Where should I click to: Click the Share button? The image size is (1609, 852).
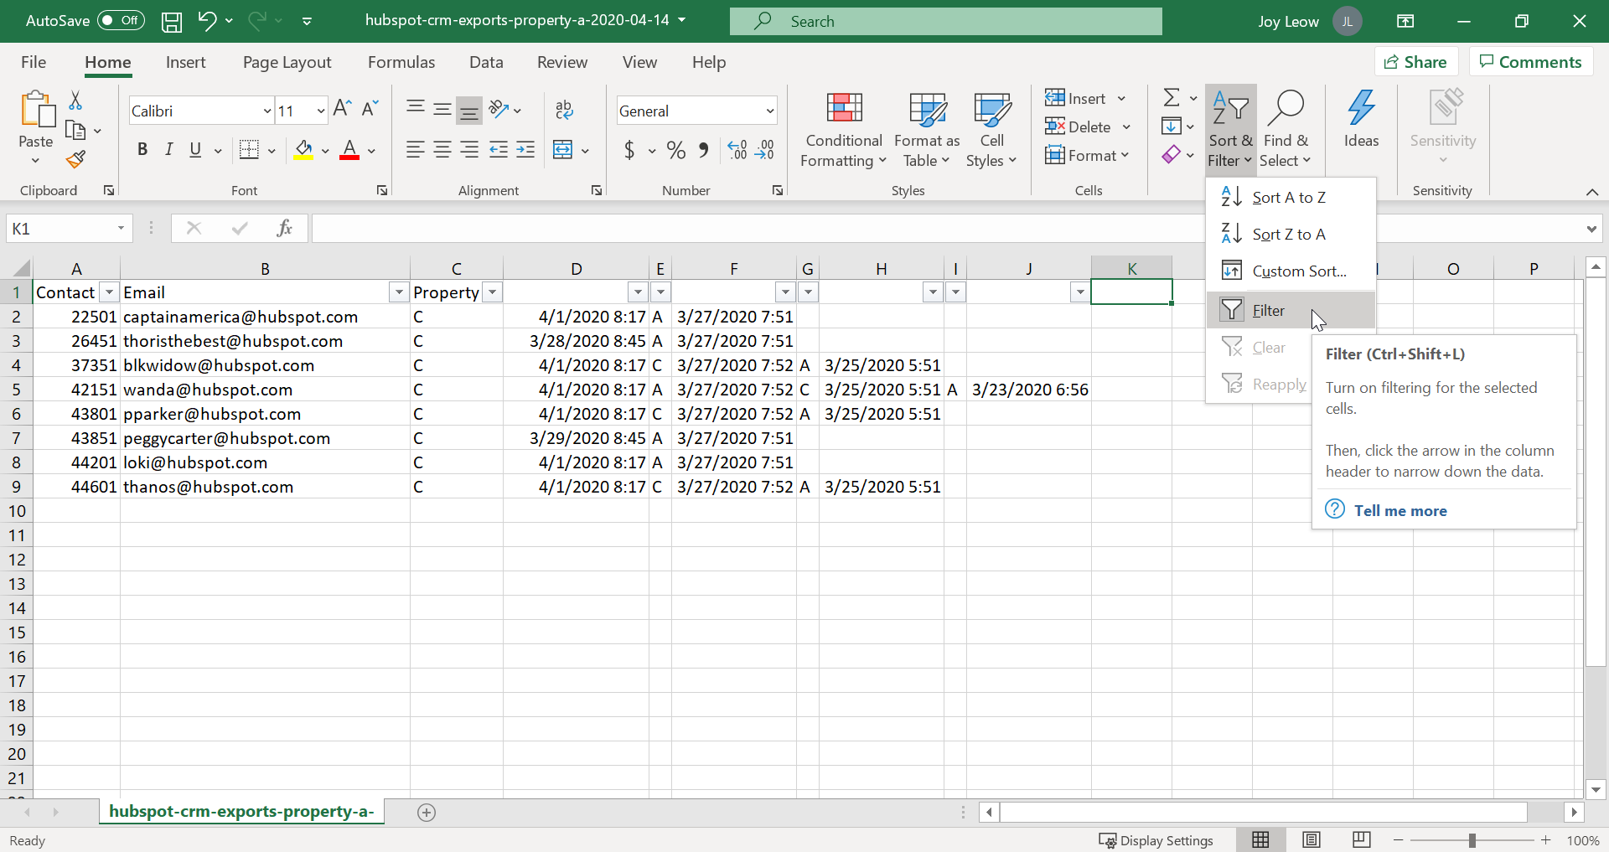(x=1416, y=61)
